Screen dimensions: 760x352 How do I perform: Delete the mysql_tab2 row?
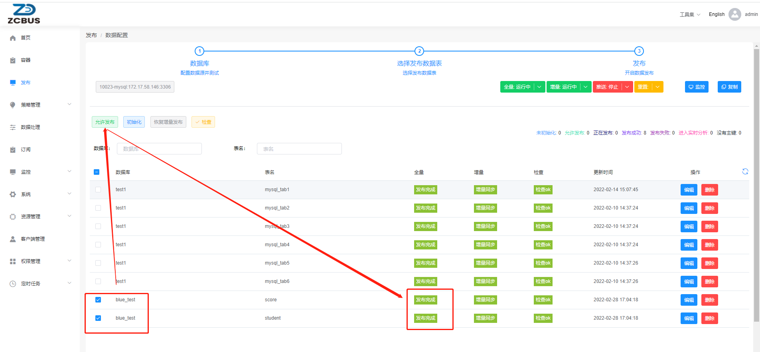pyautogui.click(x=709, y=208)
